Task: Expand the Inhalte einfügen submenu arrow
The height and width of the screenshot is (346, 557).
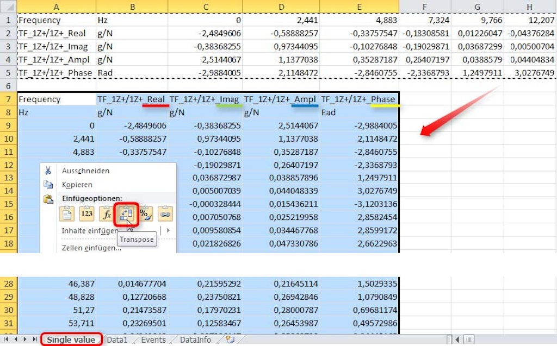Action: point(168,230)
